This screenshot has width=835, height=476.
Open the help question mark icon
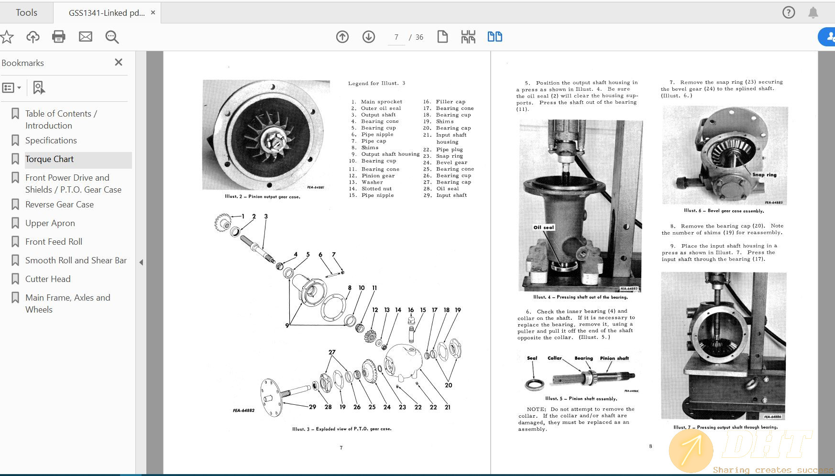(789, 12)
